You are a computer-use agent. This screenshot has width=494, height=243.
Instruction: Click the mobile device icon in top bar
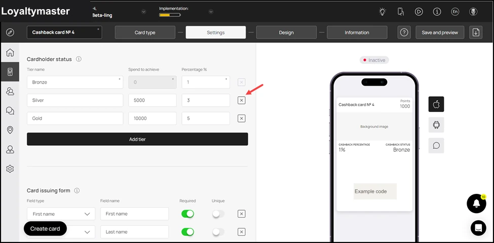pos(400,12)
